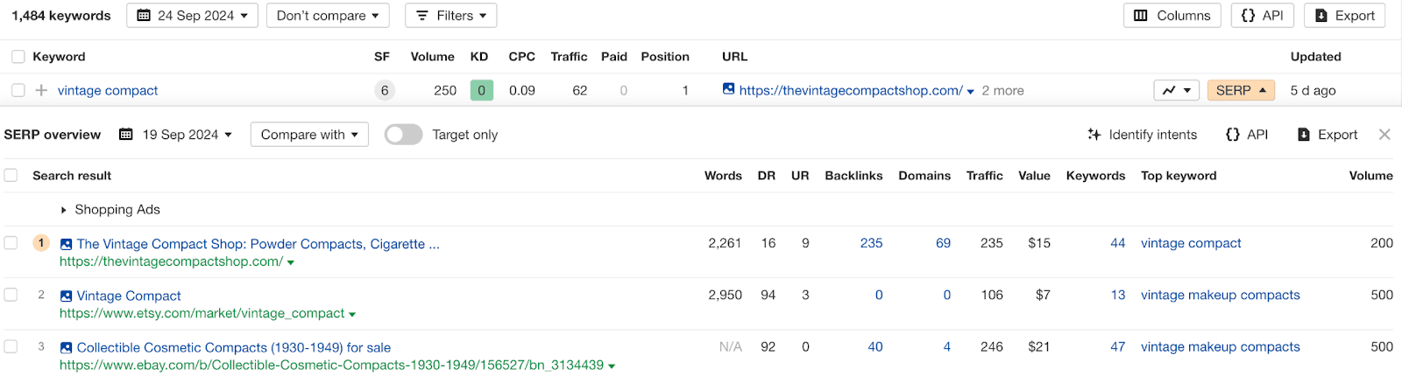Click the top Export button
The height and width of the screenshot is (376, 1402).
pyautogui.click(x=1345, y=16)
